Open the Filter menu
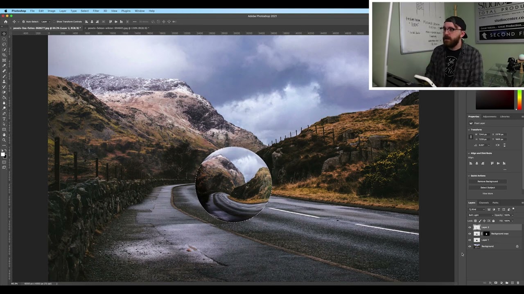 (96, 11)
